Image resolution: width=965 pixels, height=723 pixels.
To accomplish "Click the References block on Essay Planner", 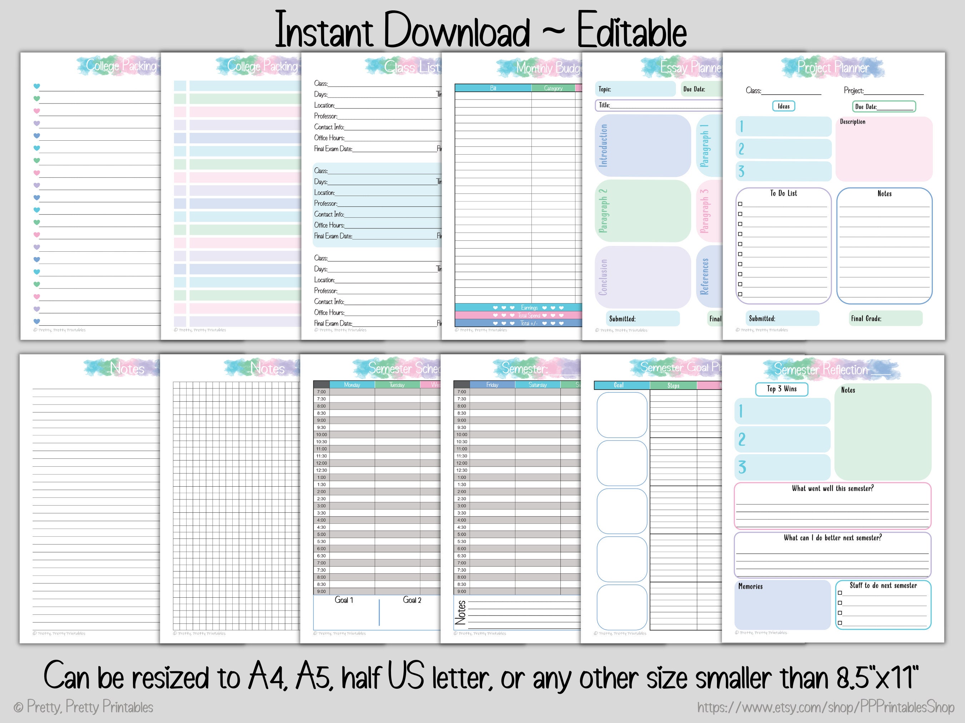I will click(x=707, y=275).
